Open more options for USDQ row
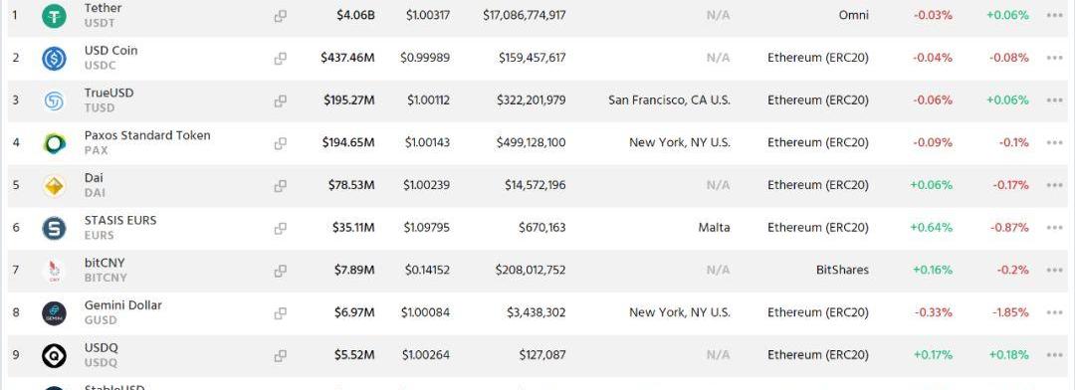The image size is (1075, 390). [x=1054, y=355]
